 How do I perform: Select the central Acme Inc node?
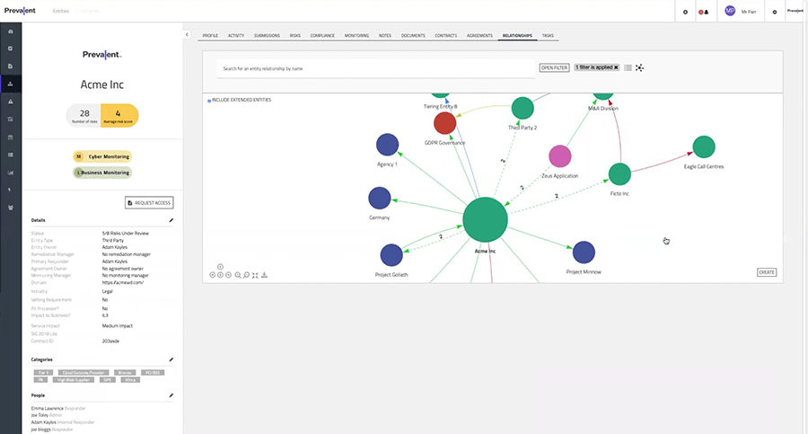tap(485, 220)
